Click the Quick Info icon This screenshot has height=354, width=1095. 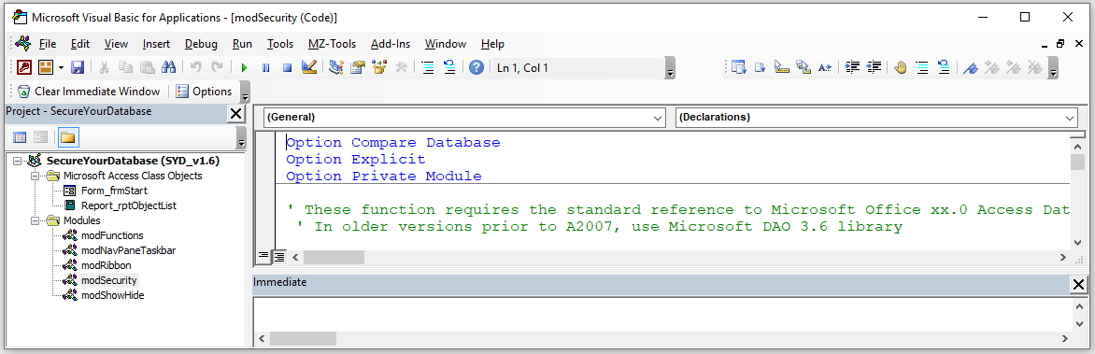(782, 68)
